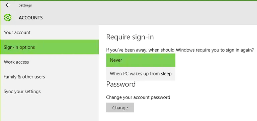
Task: Click the Password section heading
Action: 121,84
